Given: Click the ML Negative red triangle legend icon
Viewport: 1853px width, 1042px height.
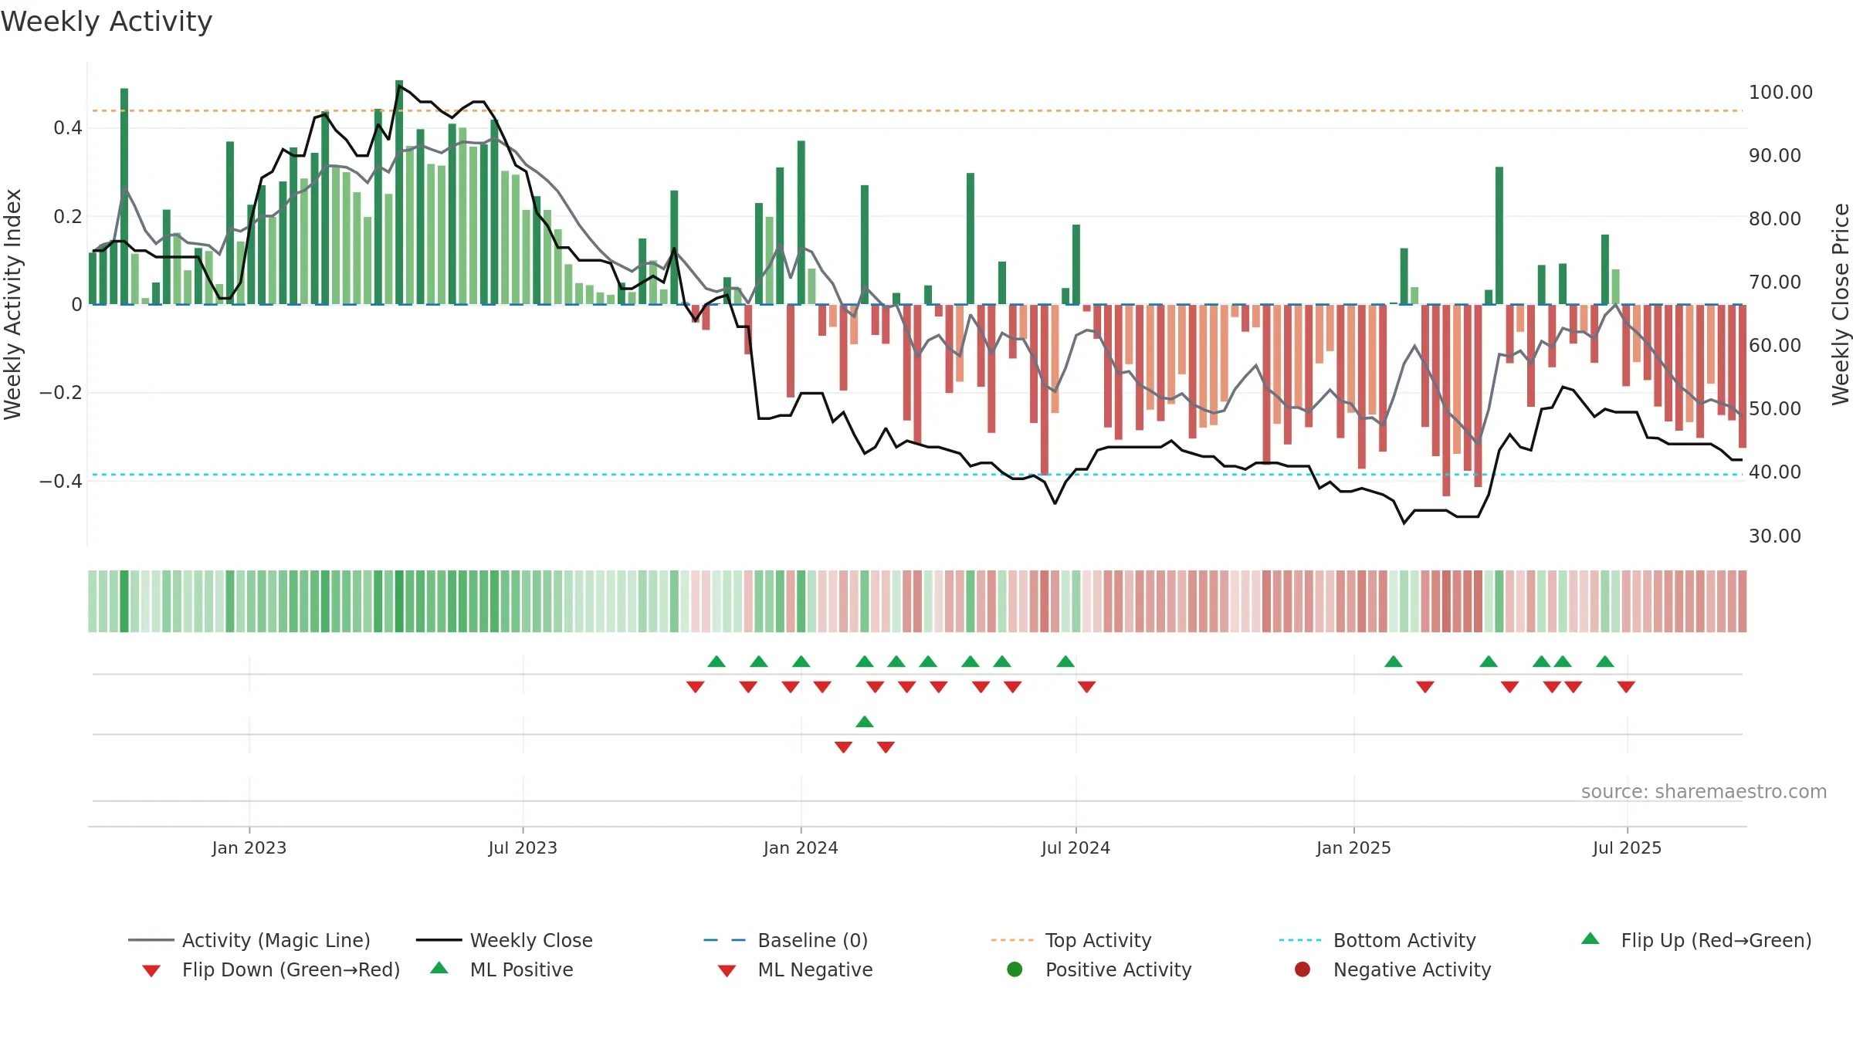Looking at the screenshot, I should pos(727,971).
